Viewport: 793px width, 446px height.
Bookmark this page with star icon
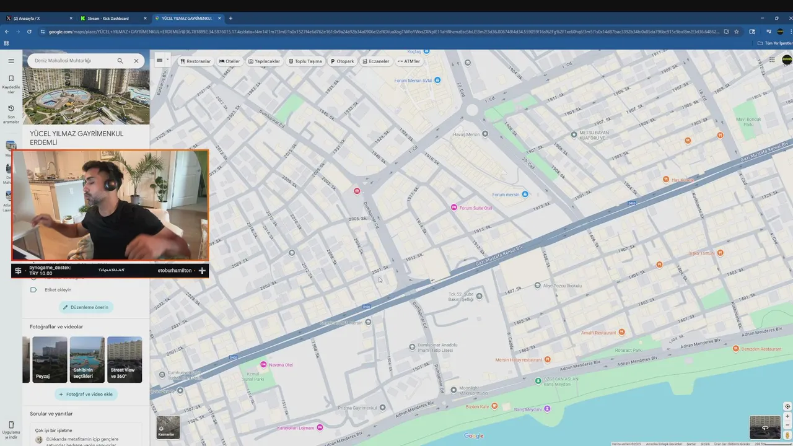click(736, 32)
